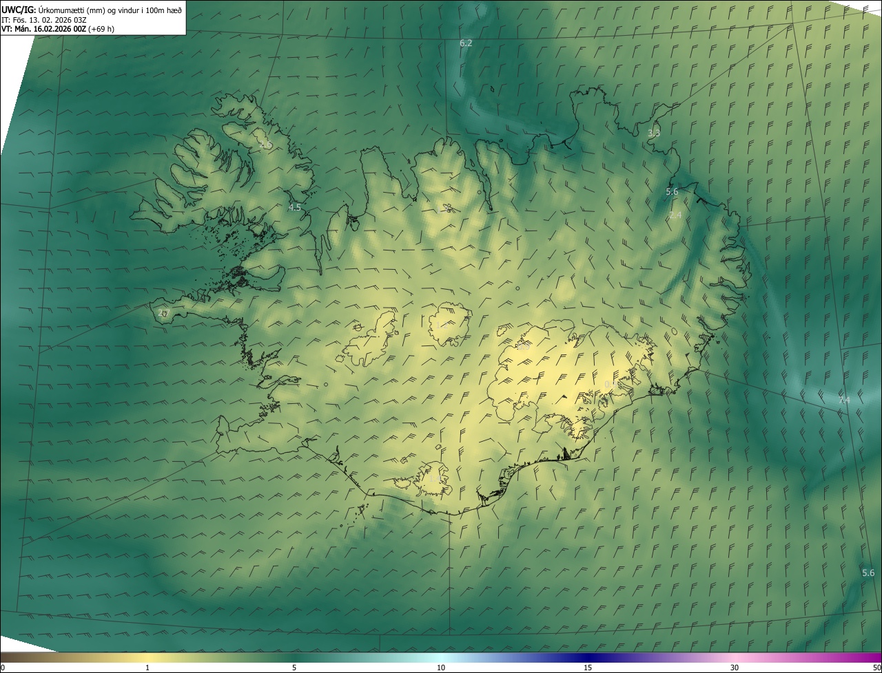Click the "0" tick on the color scale
The width and height of the screenshot is (882, 673).
[3, 667]
